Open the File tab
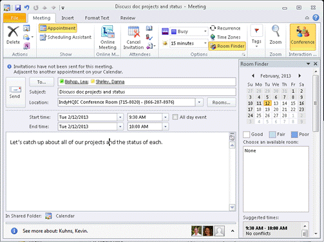The image size is (324, 242). tap(15, 18)
